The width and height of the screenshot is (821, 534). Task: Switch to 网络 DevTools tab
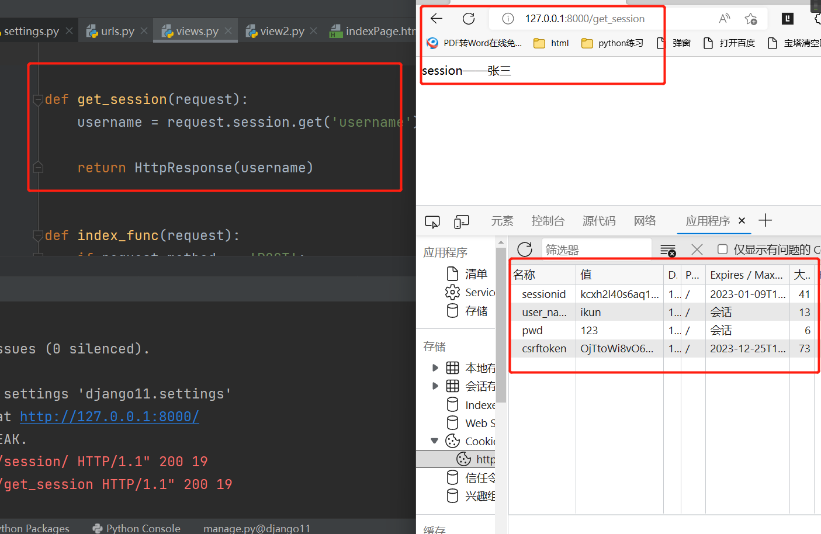[645, 221]
